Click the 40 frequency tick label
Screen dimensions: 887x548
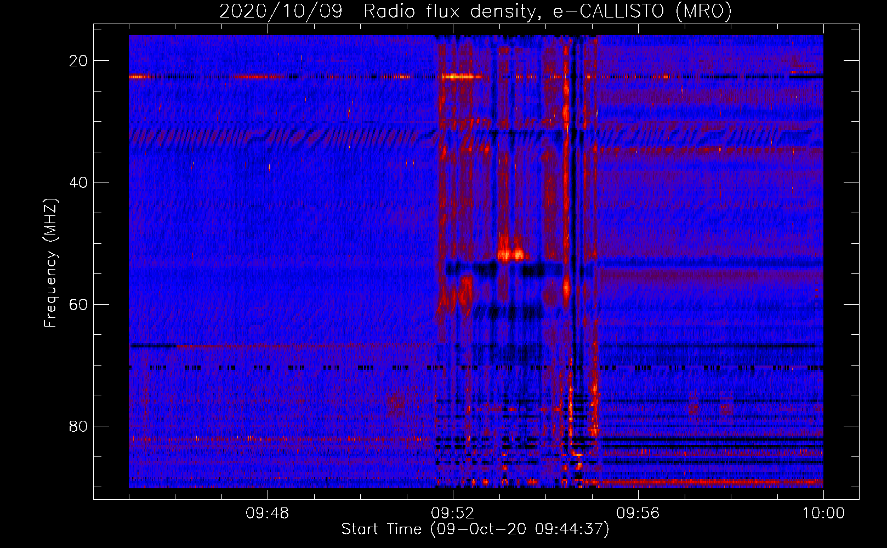coord(78,182)
